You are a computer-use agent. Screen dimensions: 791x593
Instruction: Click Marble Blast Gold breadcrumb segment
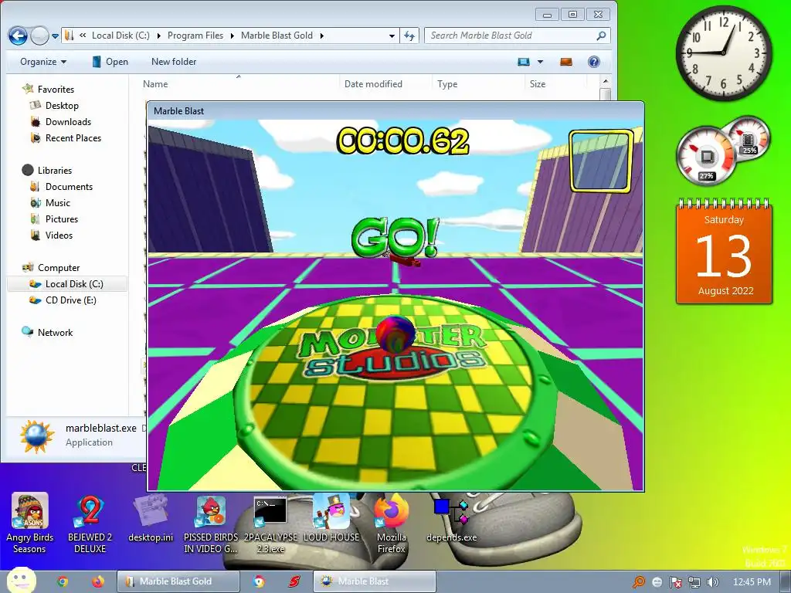[x=277, y=36]
